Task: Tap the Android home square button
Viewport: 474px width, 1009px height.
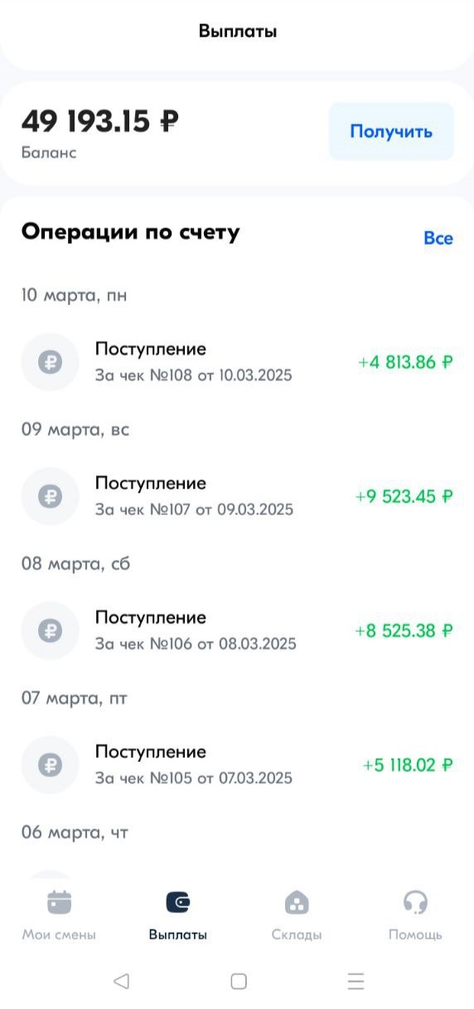Action: [x=239, y=982]
